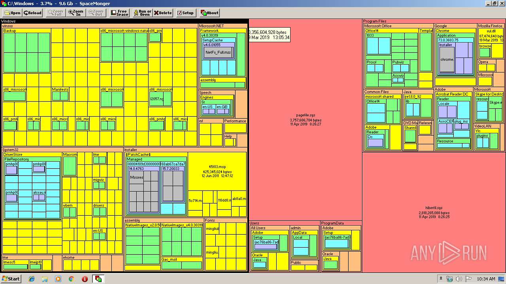The image size is (506, 284).
Task: Select the pagefile.sys block
Action: [305, 119]
